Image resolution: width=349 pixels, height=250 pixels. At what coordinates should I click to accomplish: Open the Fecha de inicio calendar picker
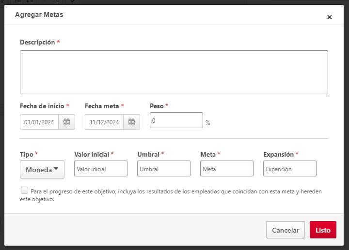(x=66, y=122)
